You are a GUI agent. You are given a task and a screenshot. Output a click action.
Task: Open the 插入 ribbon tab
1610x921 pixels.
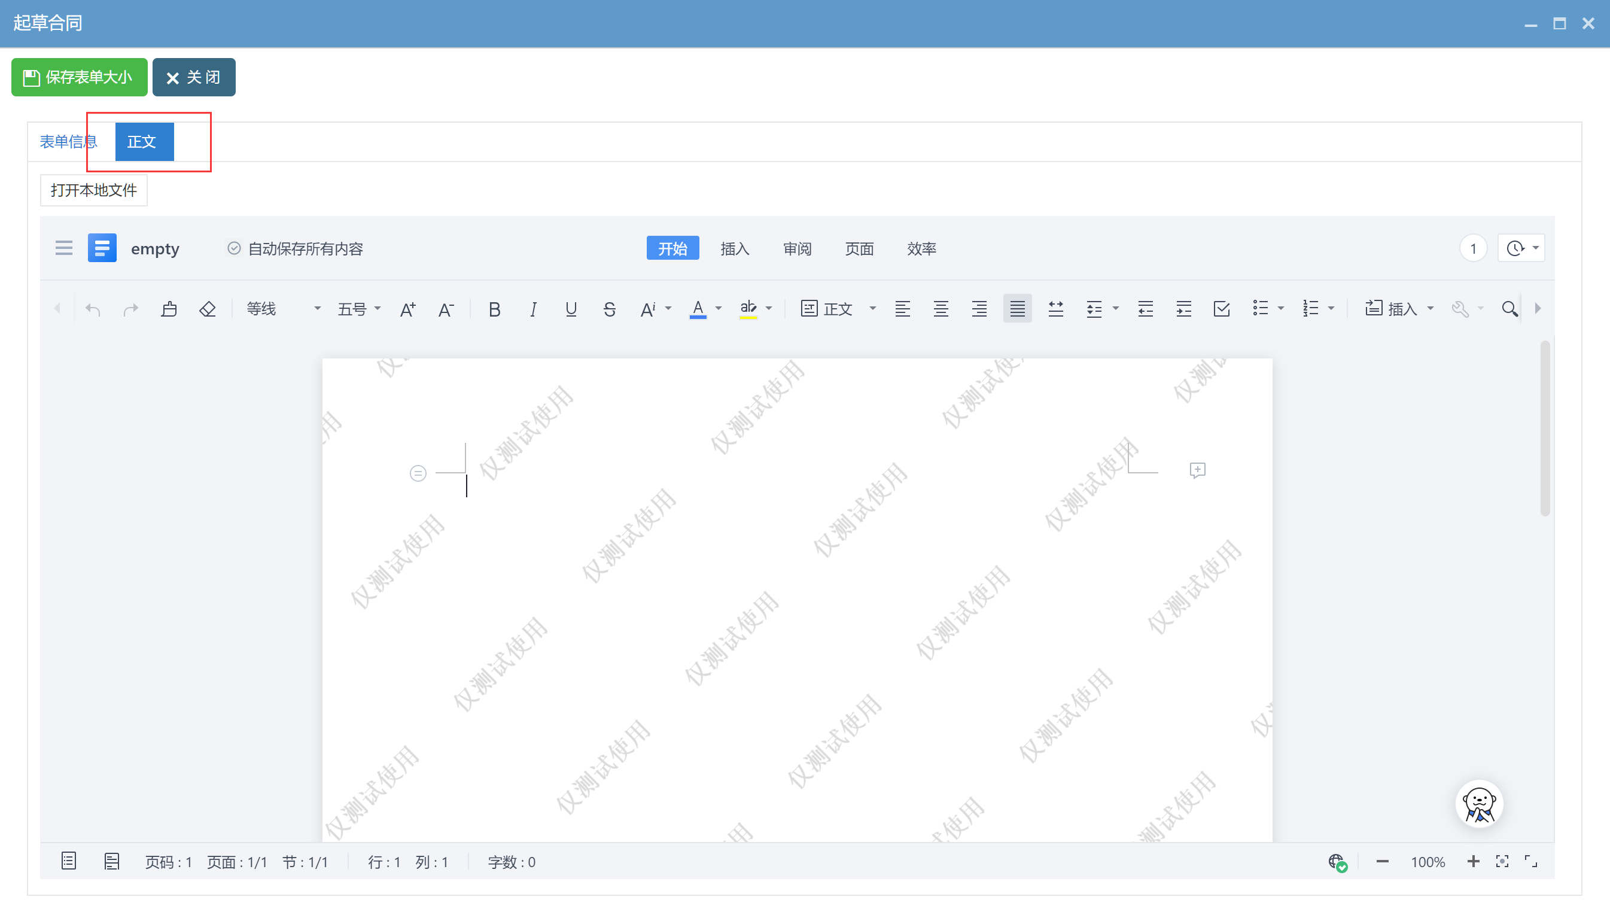pos(735,248)
